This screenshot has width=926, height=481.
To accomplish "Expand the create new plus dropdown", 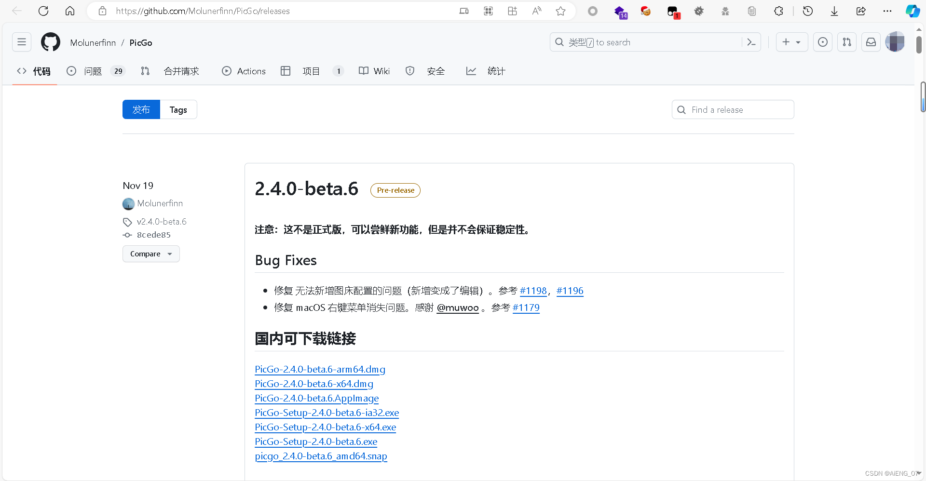I will pyautogui.click(x=791, y=42).
